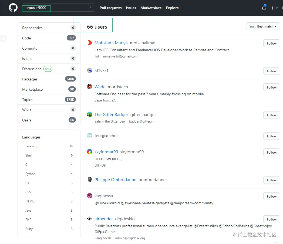Screen dimensions: 283x244
Task: Open the notifications bell
Action: point(264,8)
